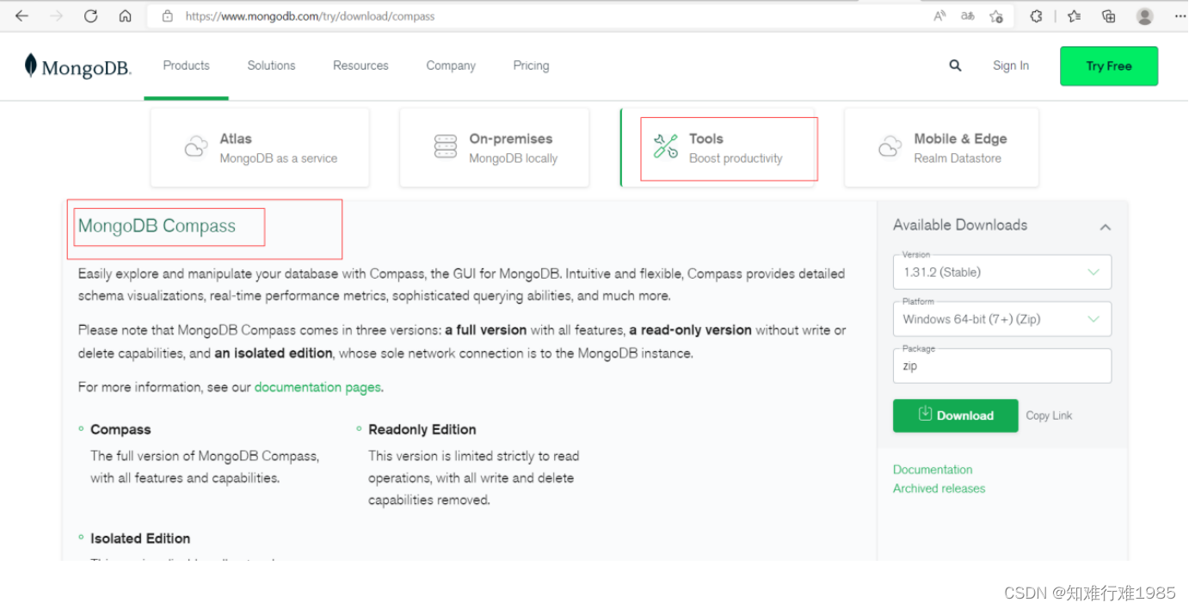Open the Documentation link
The image size is (1189, 609).
(933, 470)
